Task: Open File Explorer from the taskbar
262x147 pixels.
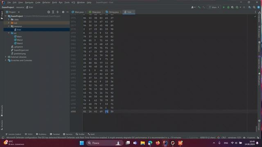Action: pos(142,143)
